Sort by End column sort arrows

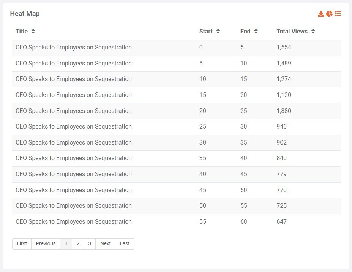tap(256, 32)
